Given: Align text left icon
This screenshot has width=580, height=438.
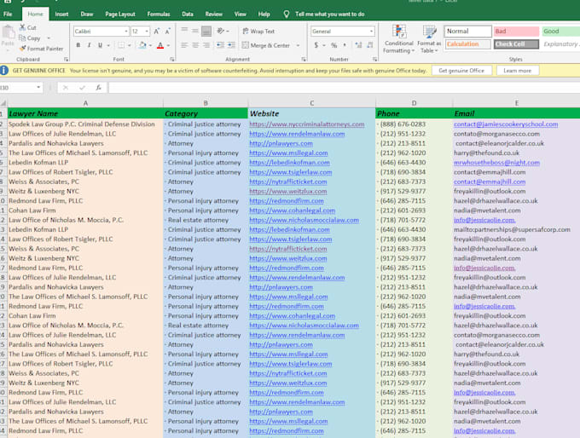Looking at the screenshot, I should pyautogui.click(x=184, y=45).
